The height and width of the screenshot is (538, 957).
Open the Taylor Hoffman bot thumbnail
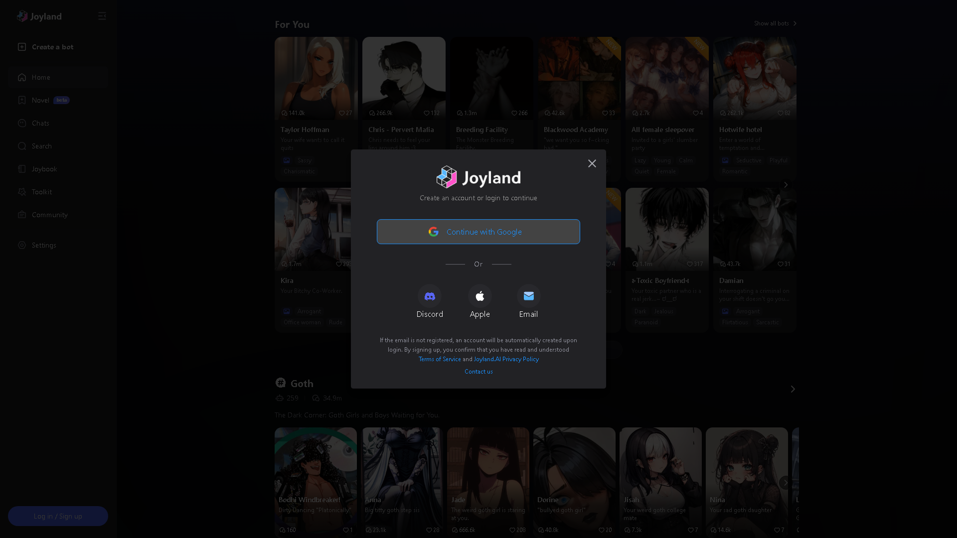pyautogui.click(x=316, y=78)
